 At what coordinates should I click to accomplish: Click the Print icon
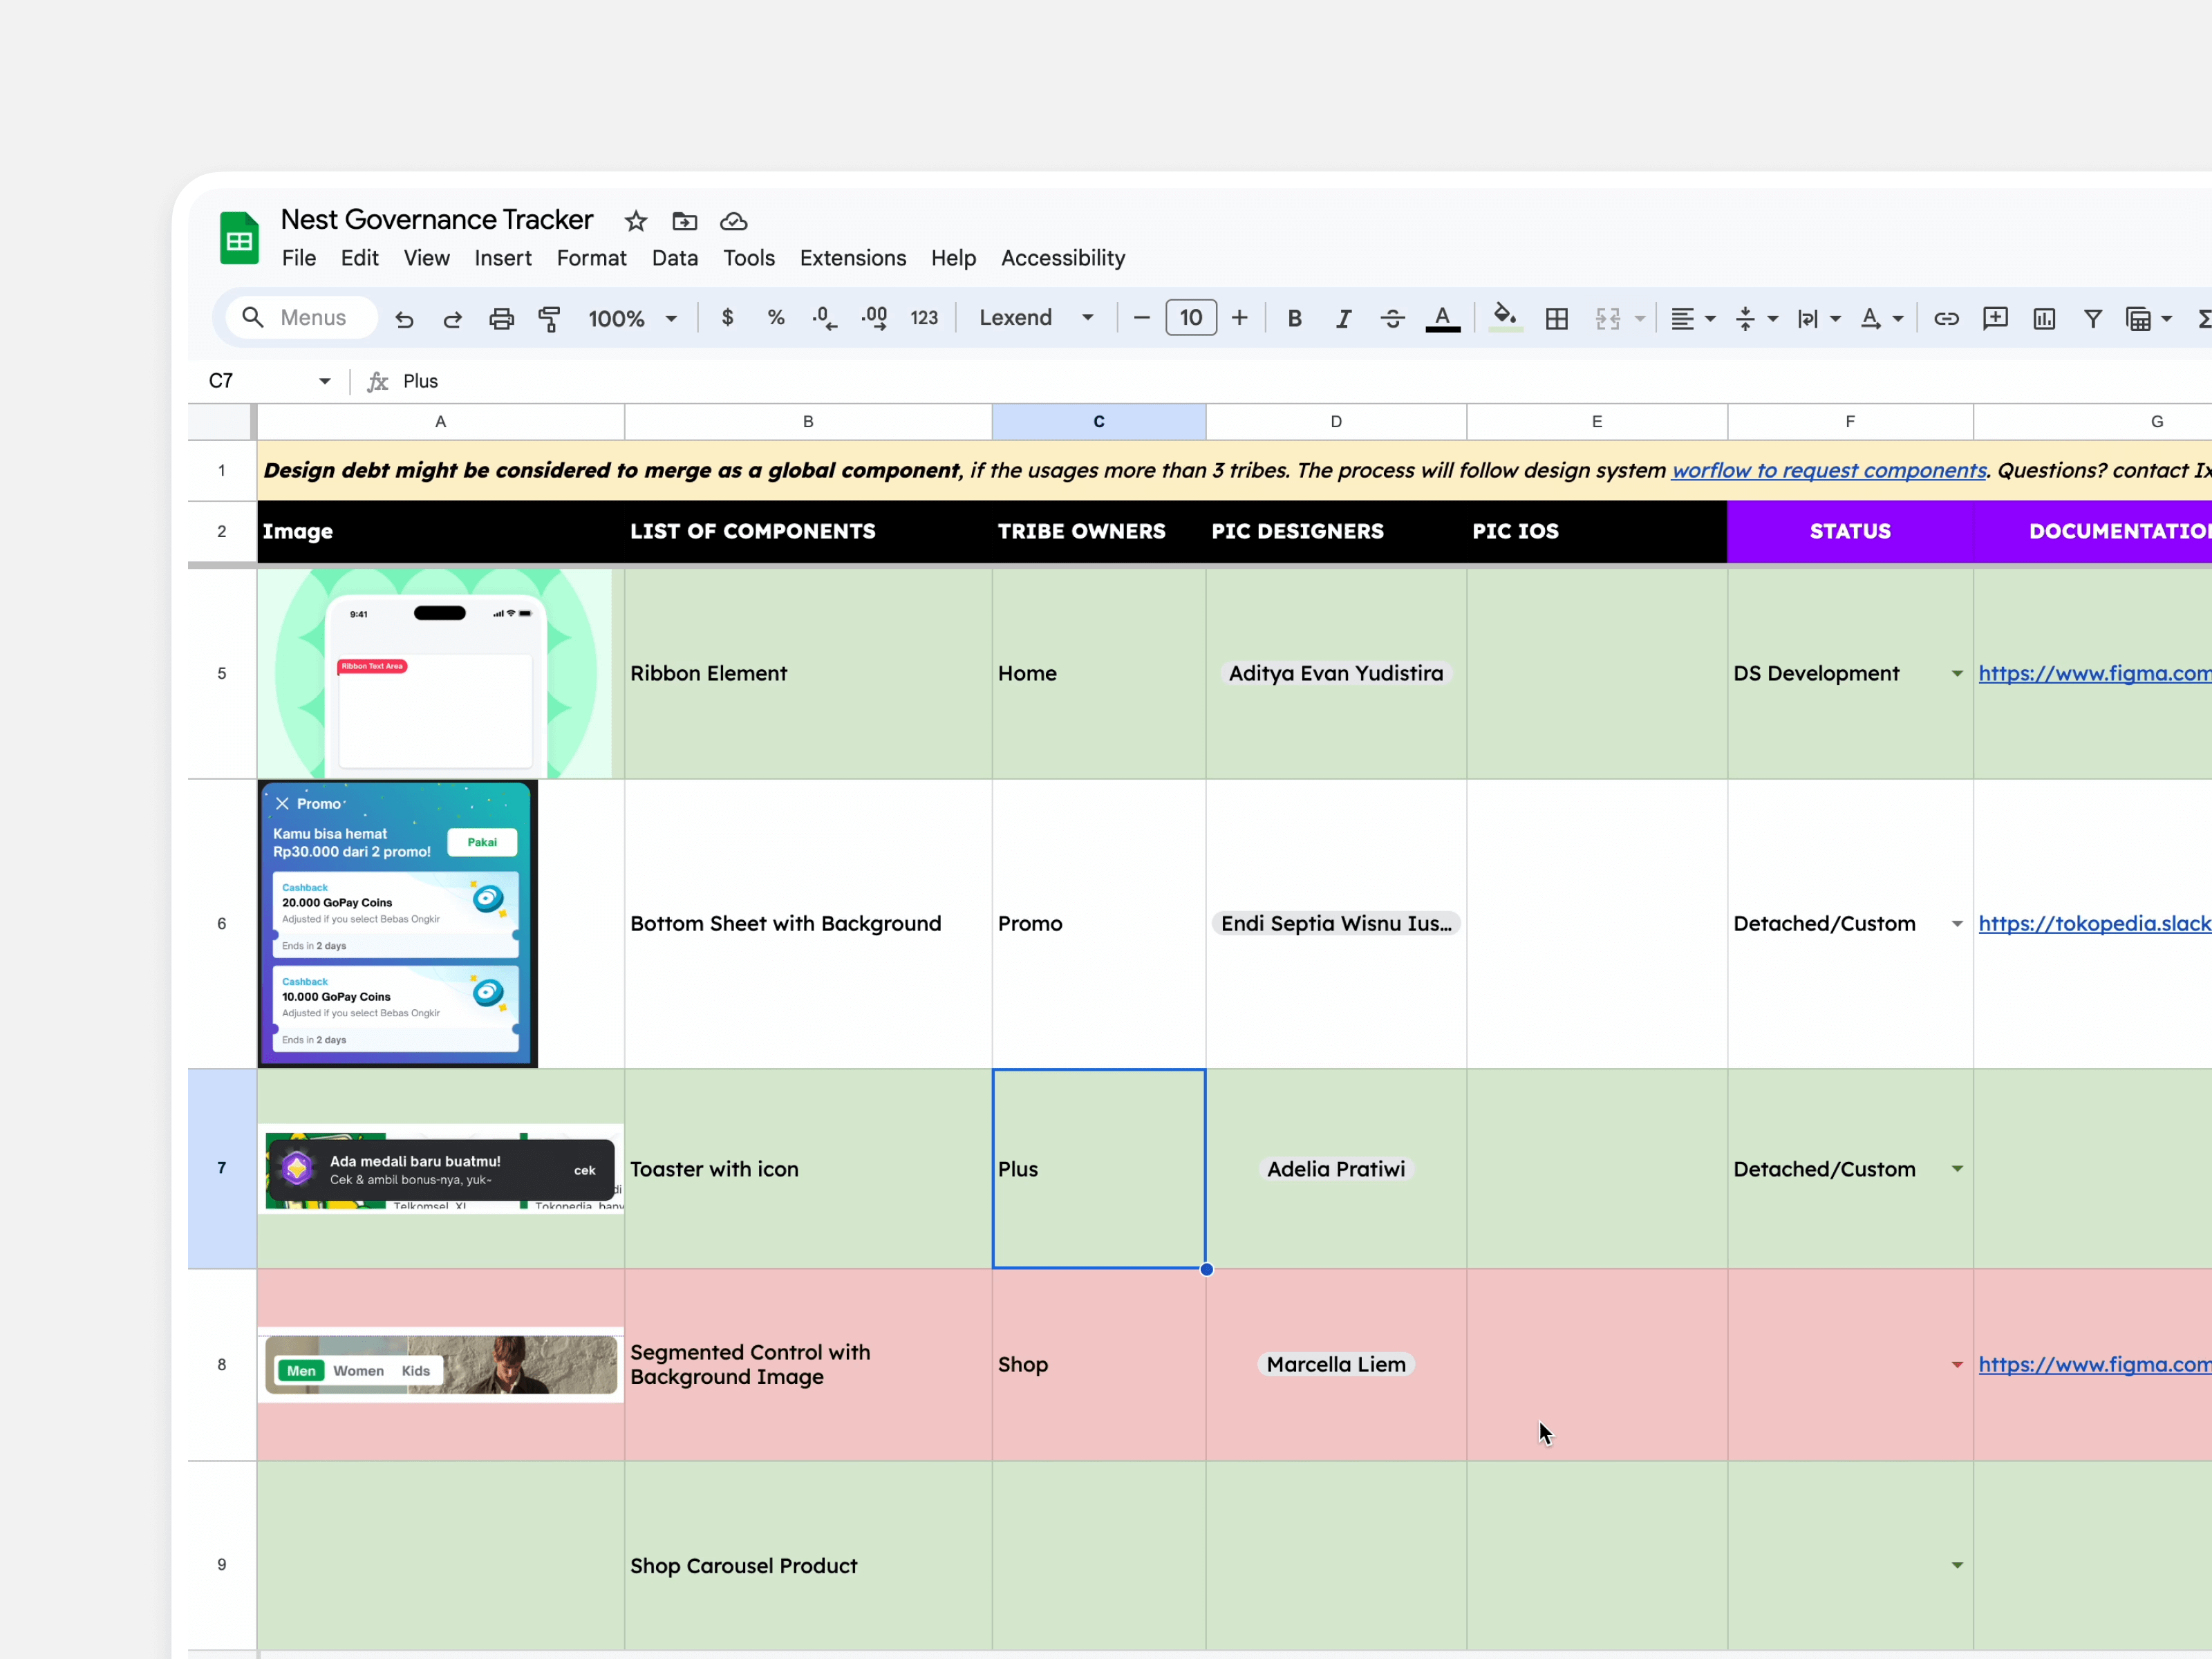tap(501, 318)
